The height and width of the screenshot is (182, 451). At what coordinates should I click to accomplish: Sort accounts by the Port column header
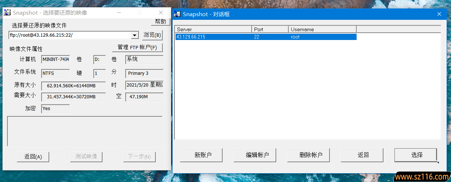[x=270, y=29]
